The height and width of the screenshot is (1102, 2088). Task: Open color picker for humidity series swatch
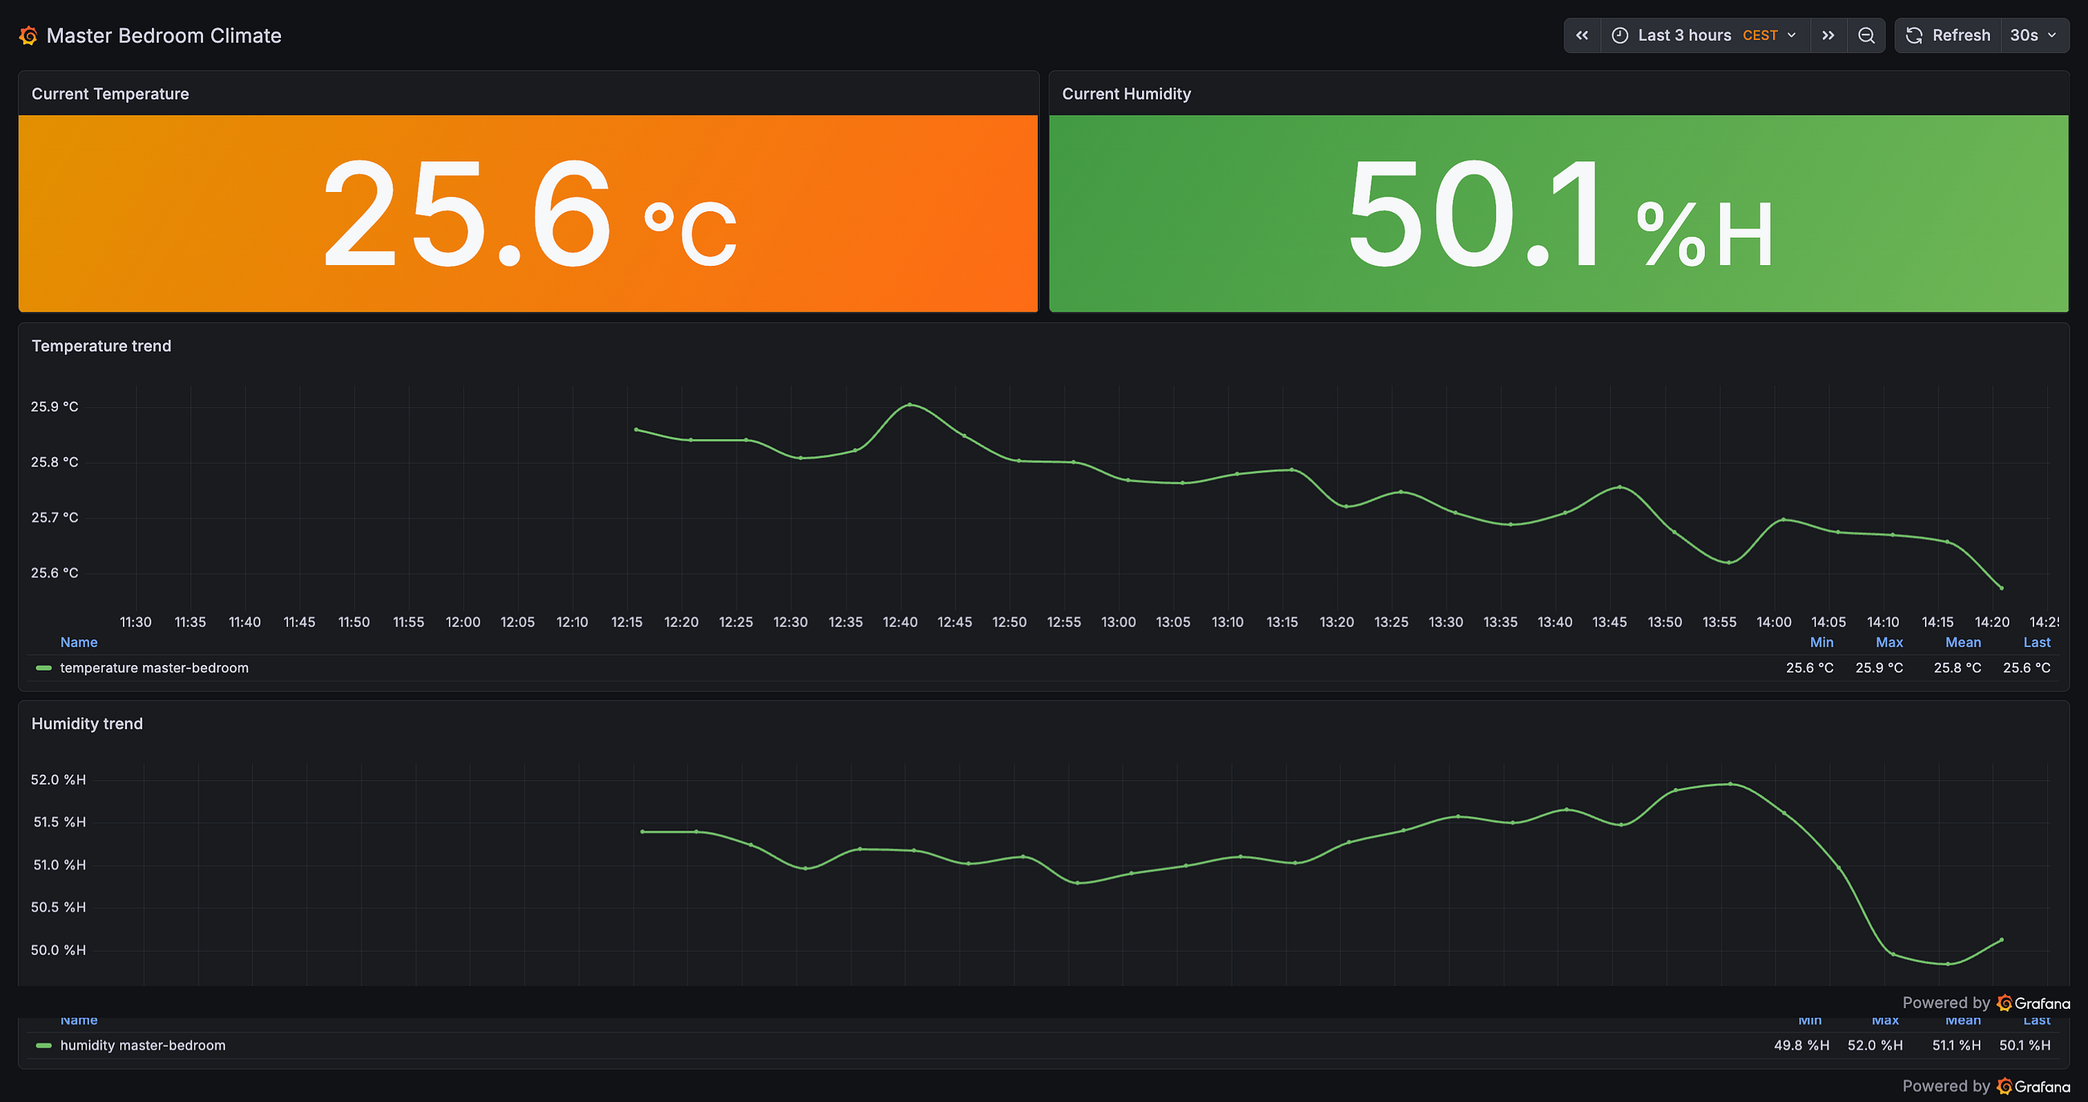(x=44, y=1045)
